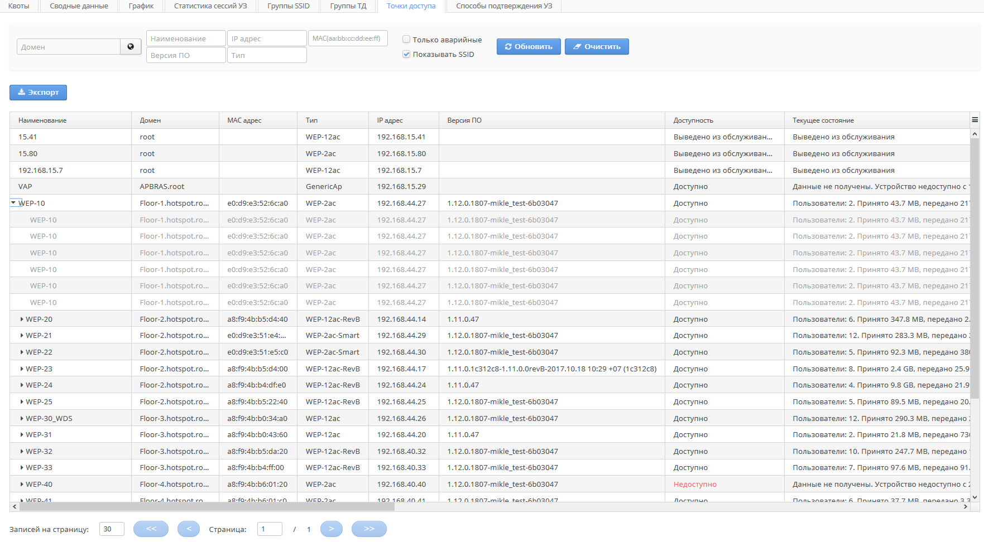Click the horizontal scroll-right arrow
984x542 pixels.
[x=966, y=507]
